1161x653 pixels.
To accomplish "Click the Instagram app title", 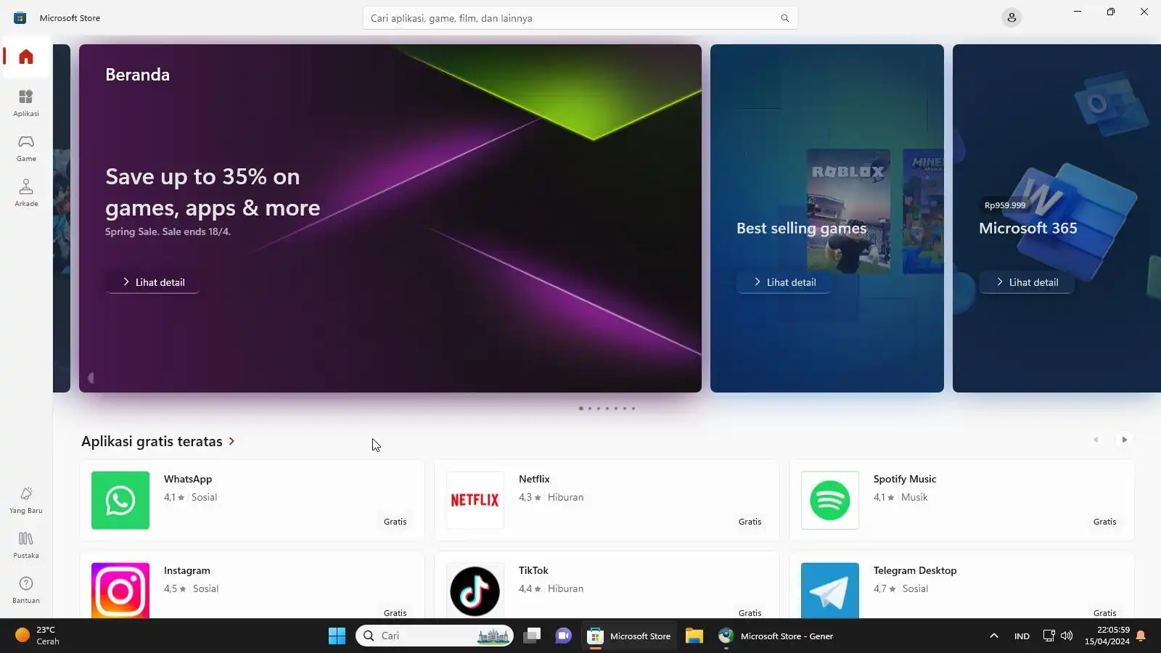I will tap(187, 570).
